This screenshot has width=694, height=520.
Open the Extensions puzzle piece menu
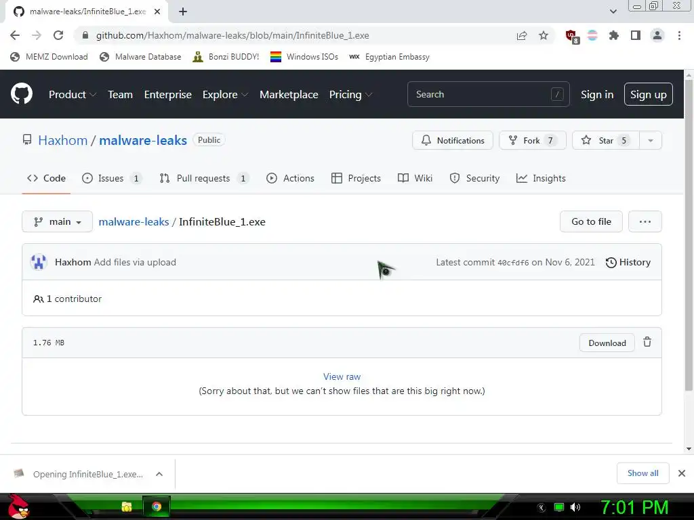[x=614, y=35]
